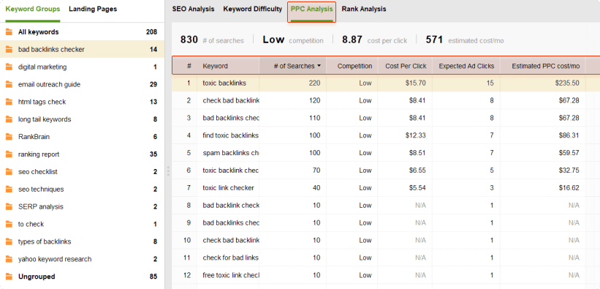Click the folder icon beside ranking report
Image resolution: width=600 pixels, height=289 pixels.
10,154
